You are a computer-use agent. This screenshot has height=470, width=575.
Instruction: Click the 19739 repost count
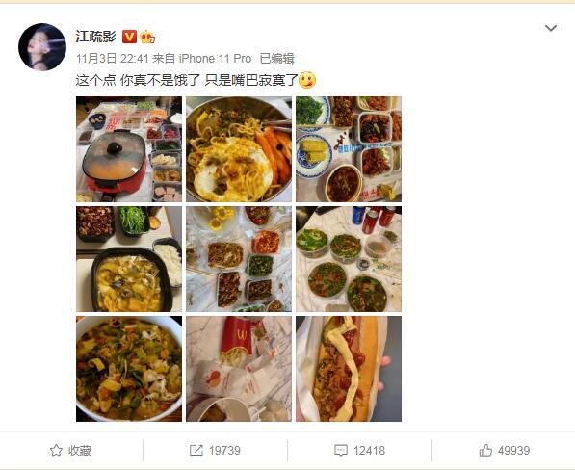224,450
